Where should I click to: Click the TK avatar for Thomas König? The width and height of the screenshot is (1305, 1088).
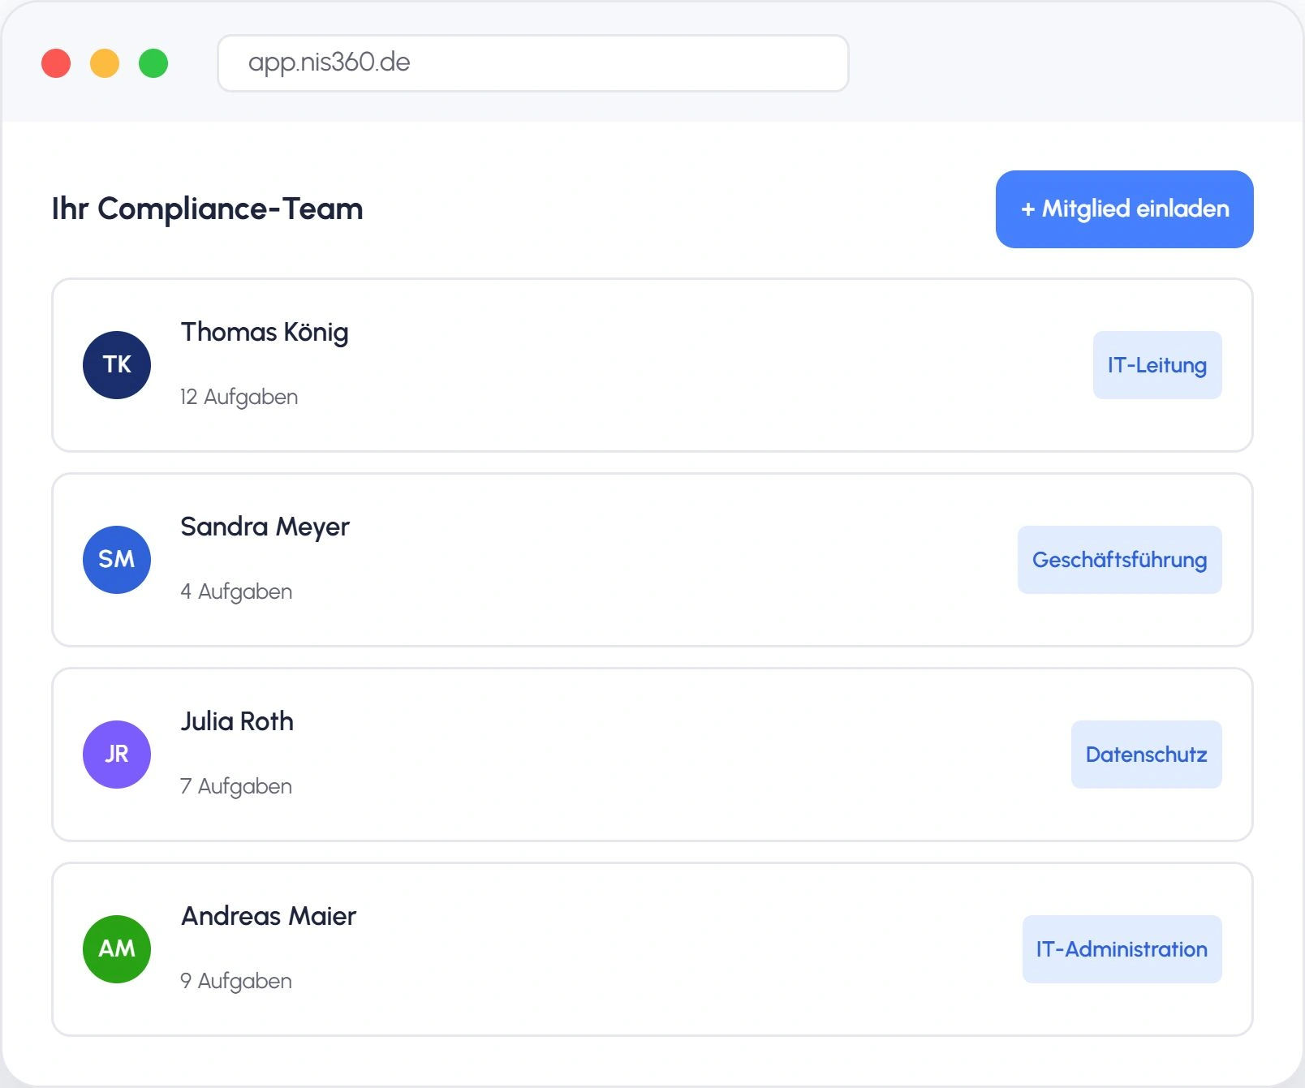pyautogui.click(x=117, y=365)
